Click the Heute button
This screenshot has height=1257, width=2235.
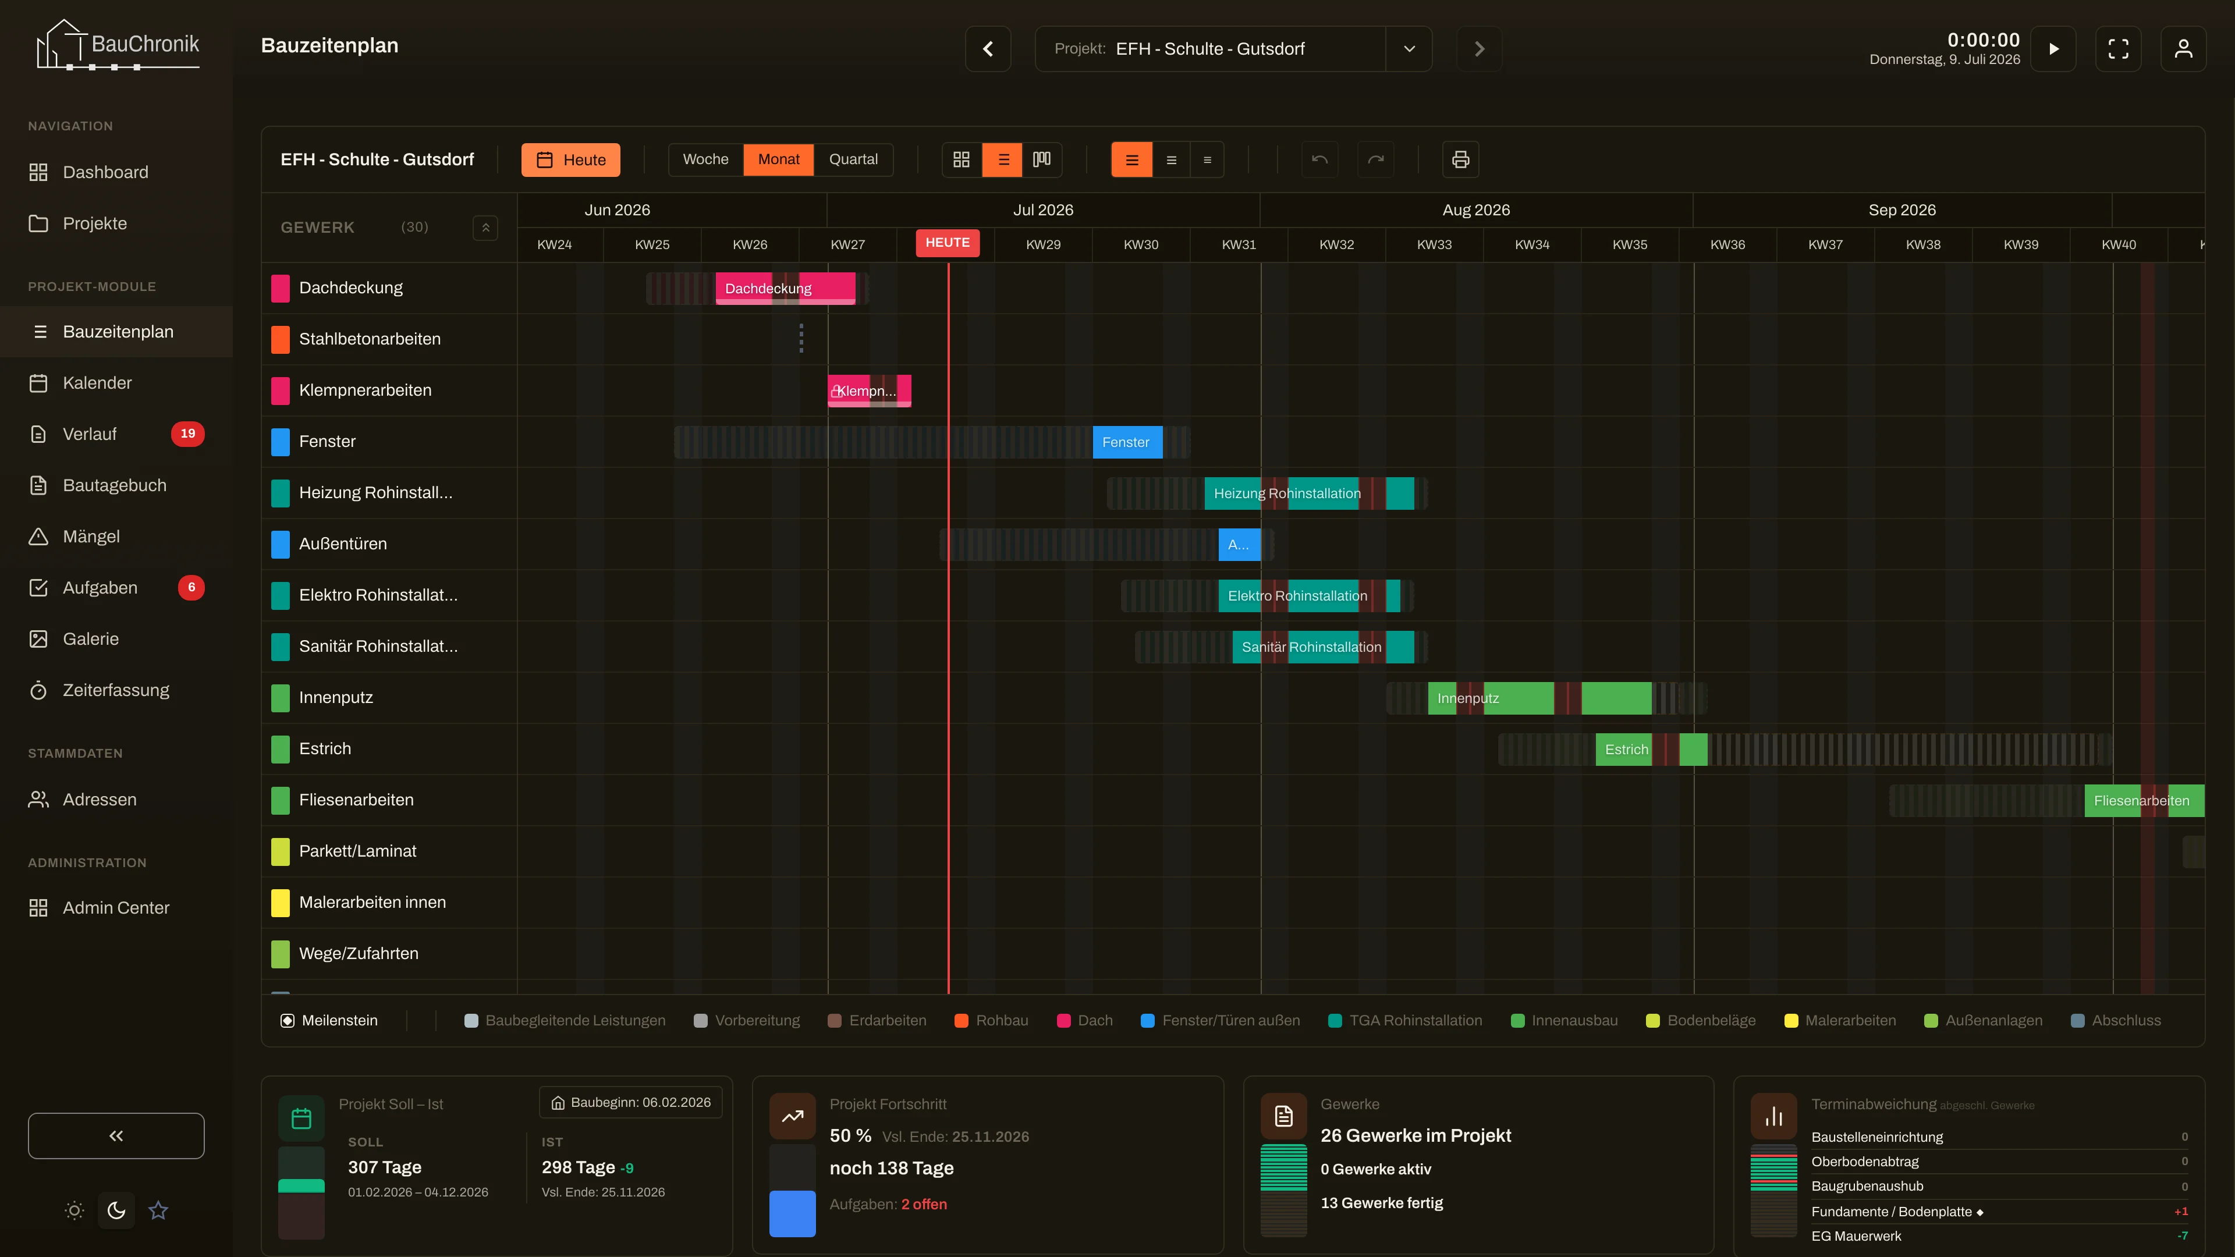(571, 159)
